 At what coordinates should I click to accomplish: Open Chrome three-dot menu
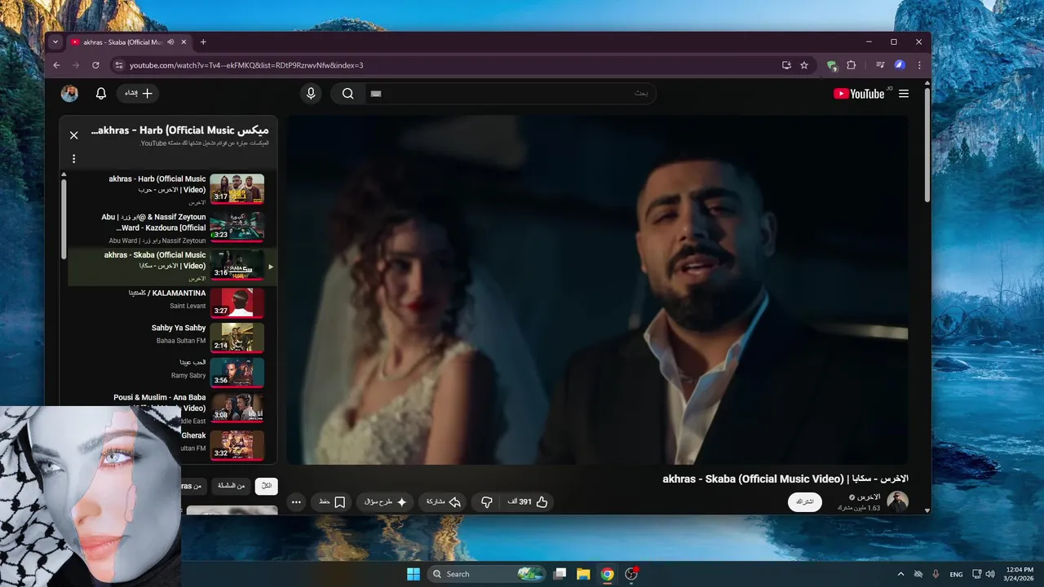coord(919,65)
